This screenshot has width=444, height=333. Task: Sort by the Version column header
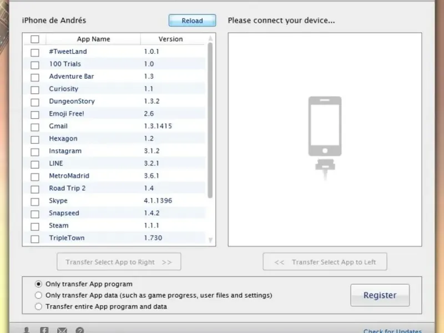170,39
